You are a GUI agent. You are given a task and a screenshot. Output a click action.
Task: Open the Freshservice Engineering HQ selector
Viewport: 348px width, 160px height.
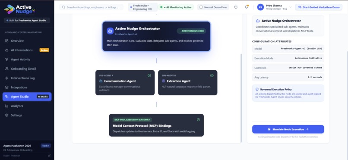[x=143, y=7]
